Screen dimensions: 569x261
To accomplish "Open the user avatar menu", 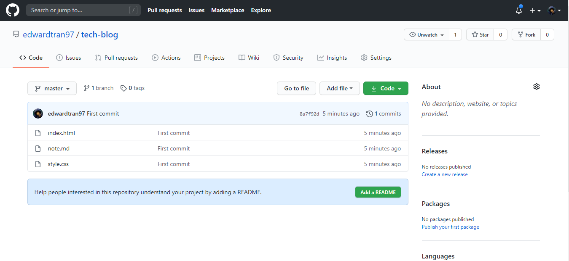I will pyautogui.click(x=554, y=11).
